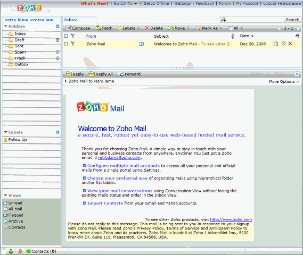Viewport: 303px width, 255px height.
Task: Open Settings from the top menu
Action: point(183,3)
